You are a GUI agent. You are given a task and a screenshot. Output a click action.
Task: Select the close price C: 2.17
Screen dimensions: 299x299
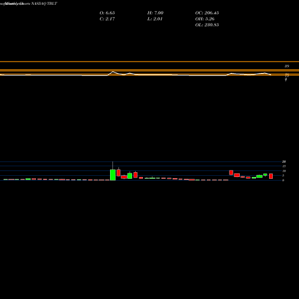107,19
